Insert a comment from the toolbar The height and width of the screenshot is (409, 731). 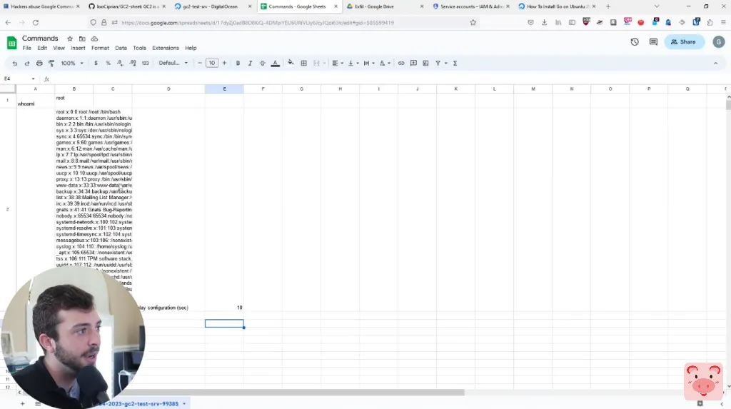[413, 64]
